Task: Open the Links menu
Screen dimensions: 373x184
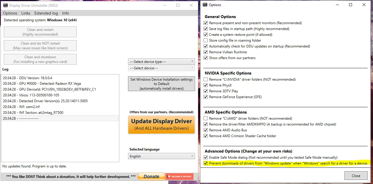Action: tap(26, 13)
